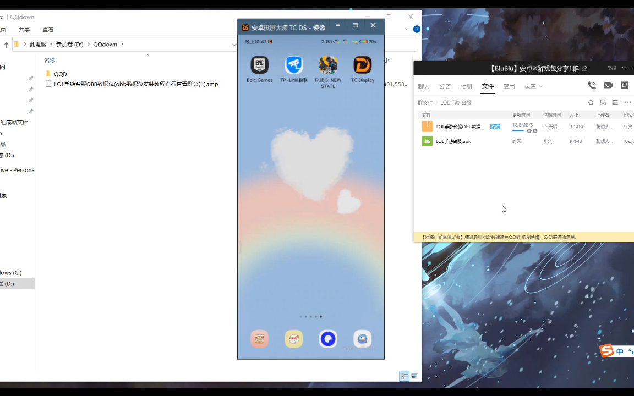Click the OBB download progress bar
634x396 pixels.
[518, 131]
